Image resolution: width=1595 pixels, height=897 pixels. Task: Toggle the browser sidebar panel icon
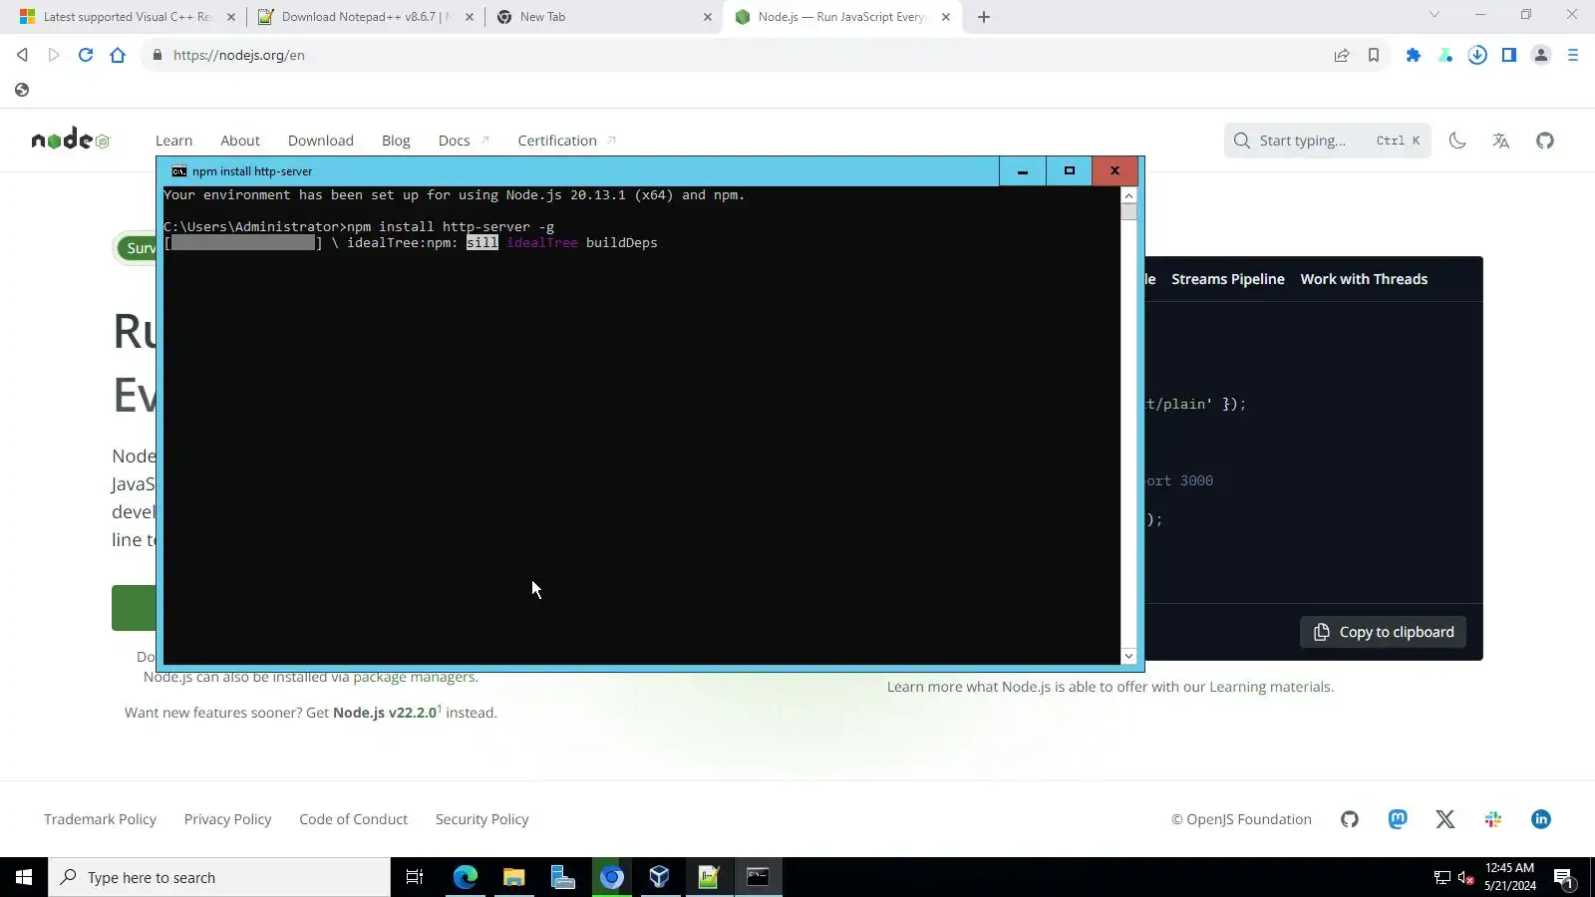coord(1509,55)
